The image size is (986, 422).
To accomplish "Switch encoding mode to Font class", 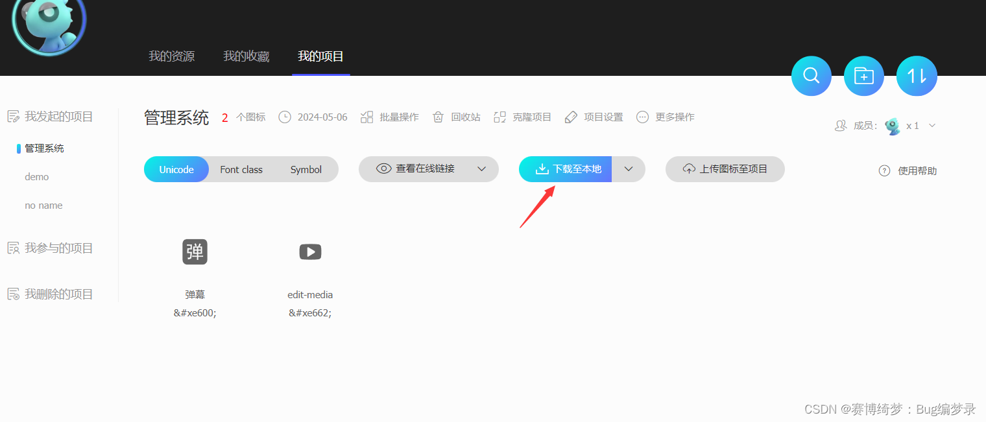I will click(x=241, y=169).
